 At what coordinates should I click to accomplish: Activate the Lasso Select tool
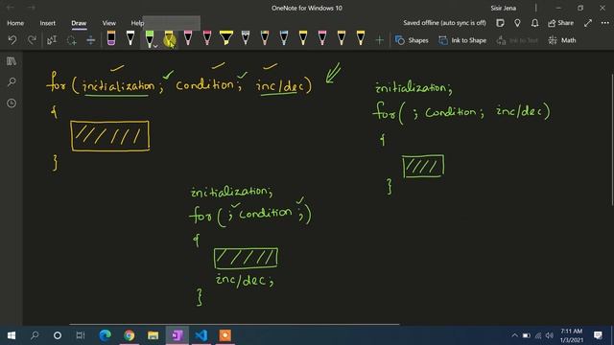(71, 40)
